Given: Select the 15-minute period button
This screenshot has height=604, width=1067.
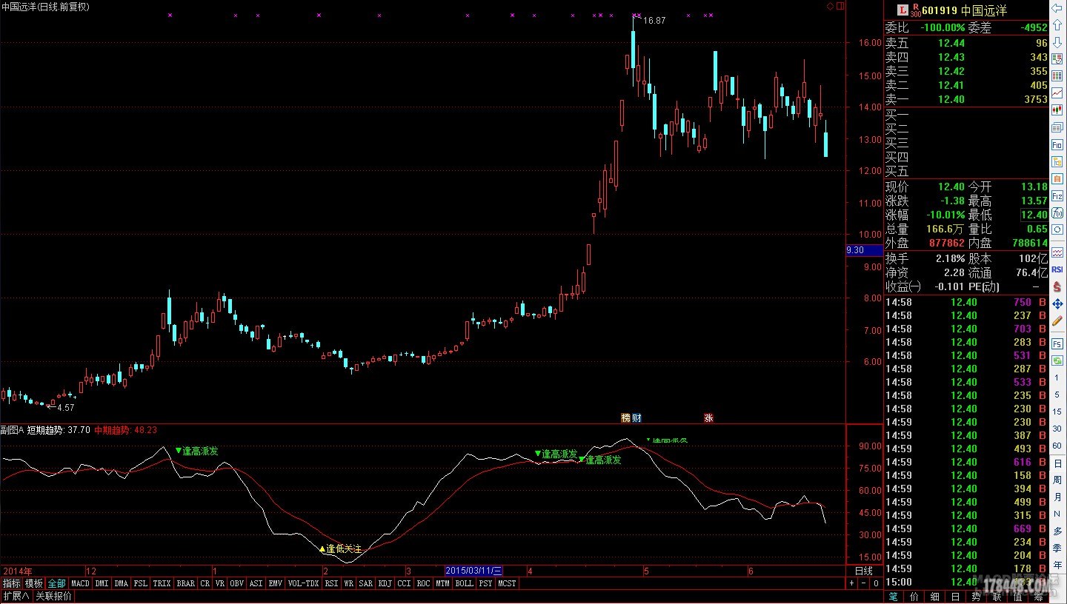Looking at the screenshot, I should (x=1057, y=412).
